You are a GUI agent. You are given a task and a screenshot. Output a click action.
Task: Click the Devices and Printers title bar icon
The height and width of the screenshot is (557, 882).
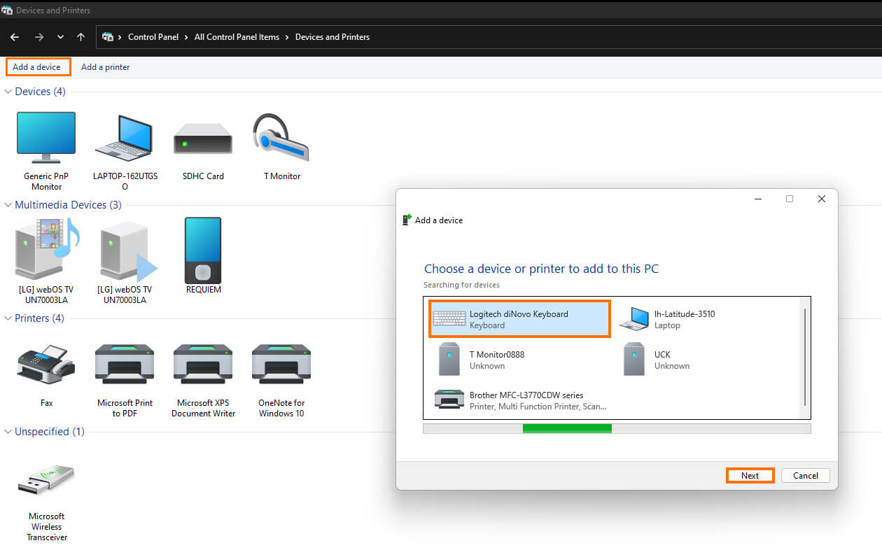pos(7,10)
